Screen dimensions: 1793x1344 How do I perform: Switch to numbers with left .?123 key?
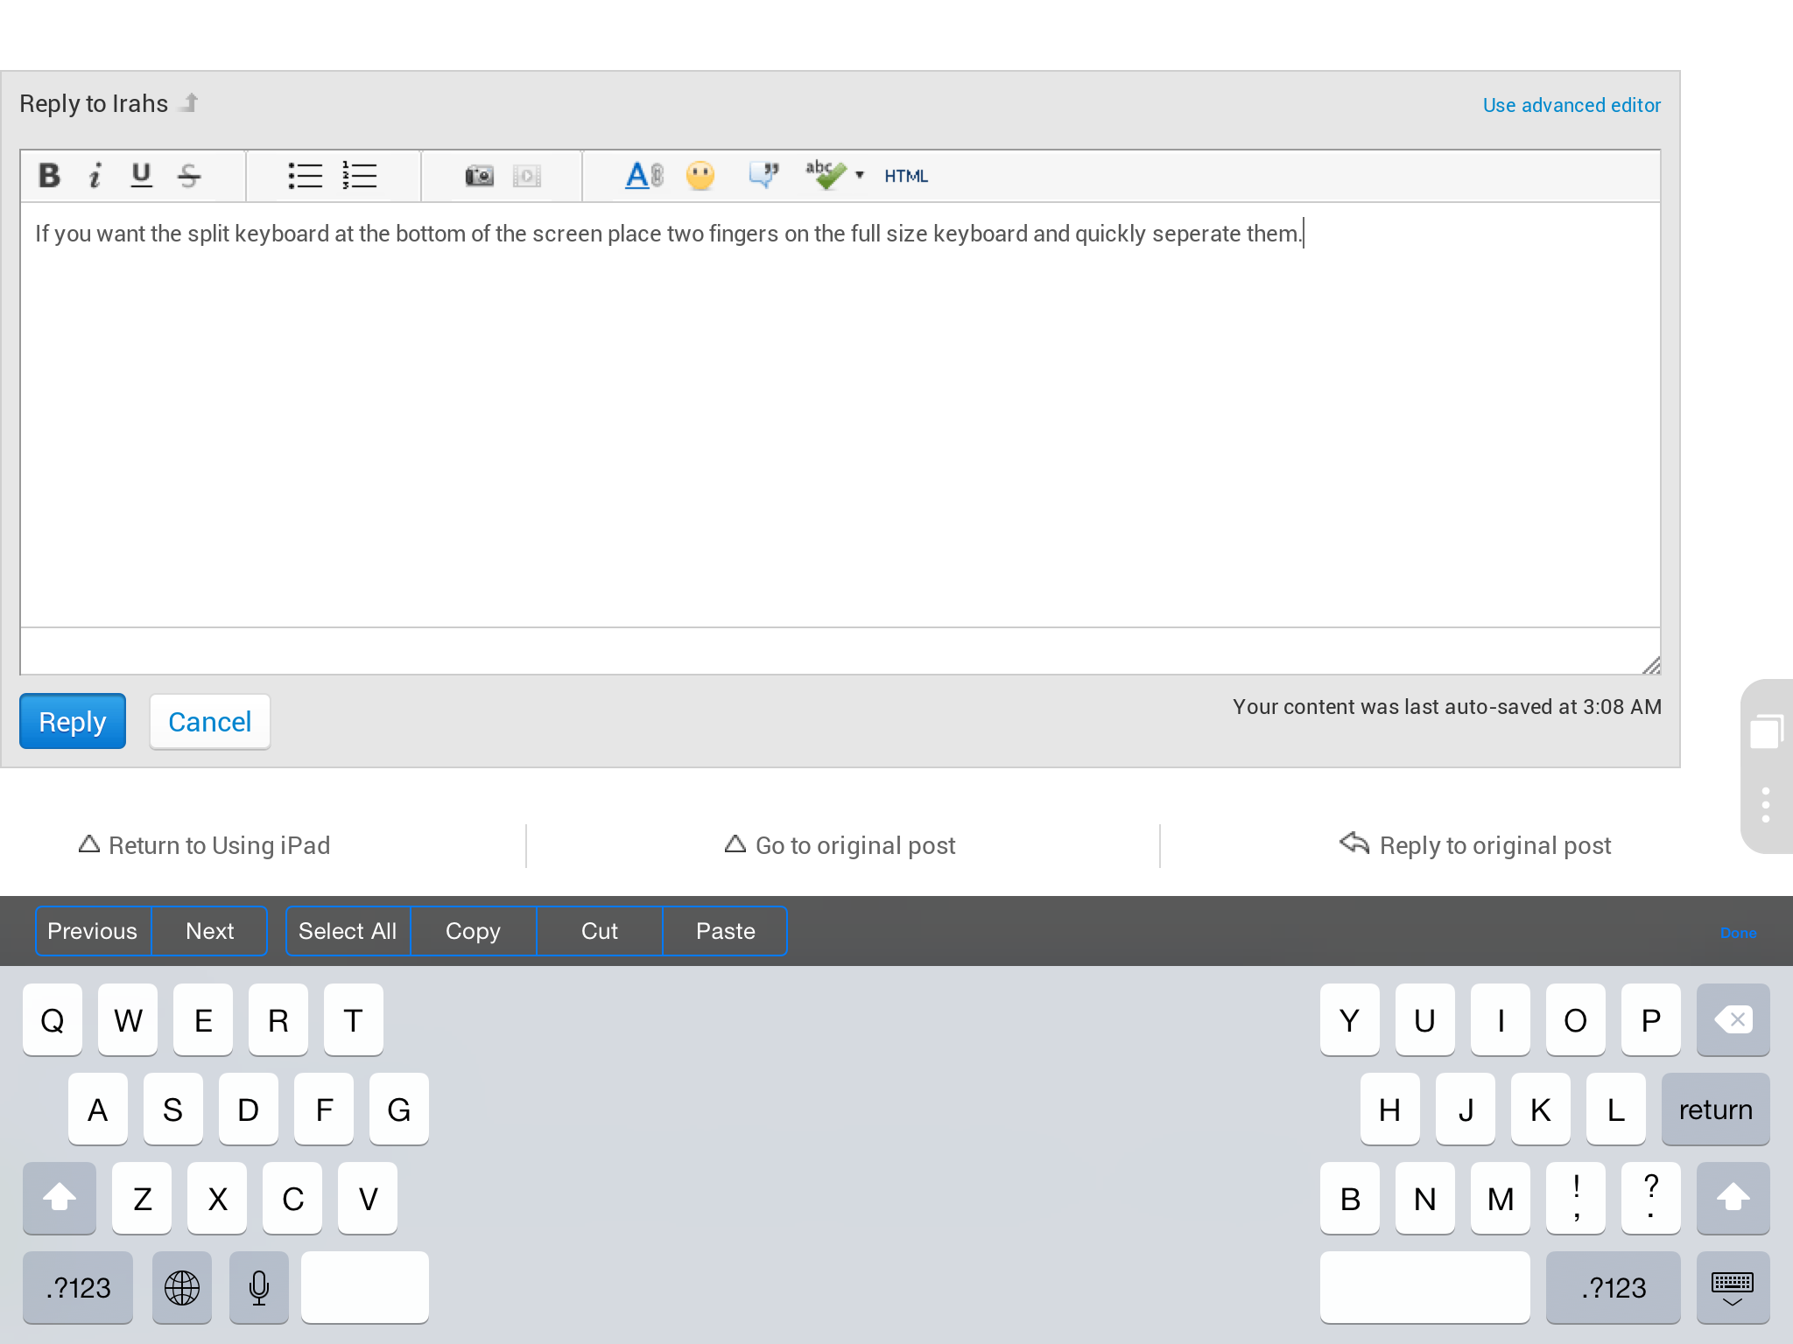[78, 1287]
